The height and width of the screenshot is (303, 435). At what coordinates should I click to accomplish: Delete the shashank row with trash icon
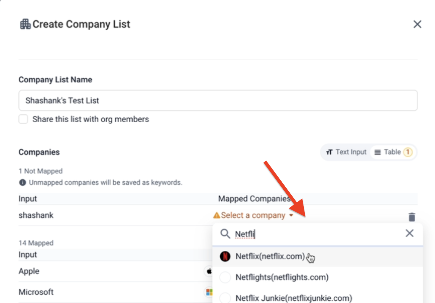pyautogui.click(x=412, y=217)
